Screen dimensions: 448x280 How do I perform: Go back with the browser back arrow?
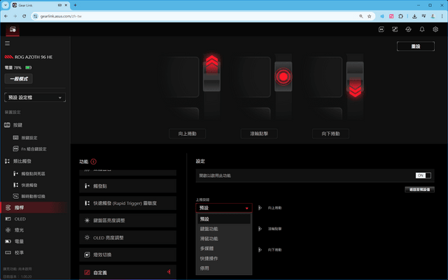coord(6,16)
